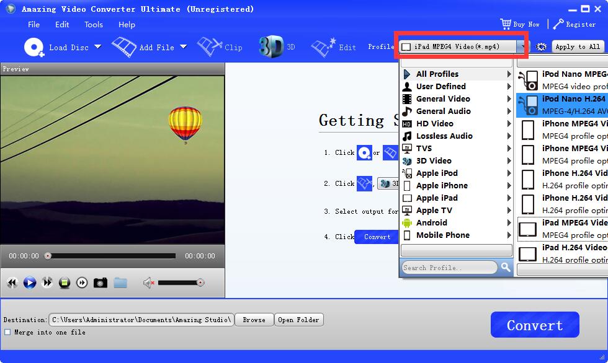Click the Search Profile input field

click(449, 268)
